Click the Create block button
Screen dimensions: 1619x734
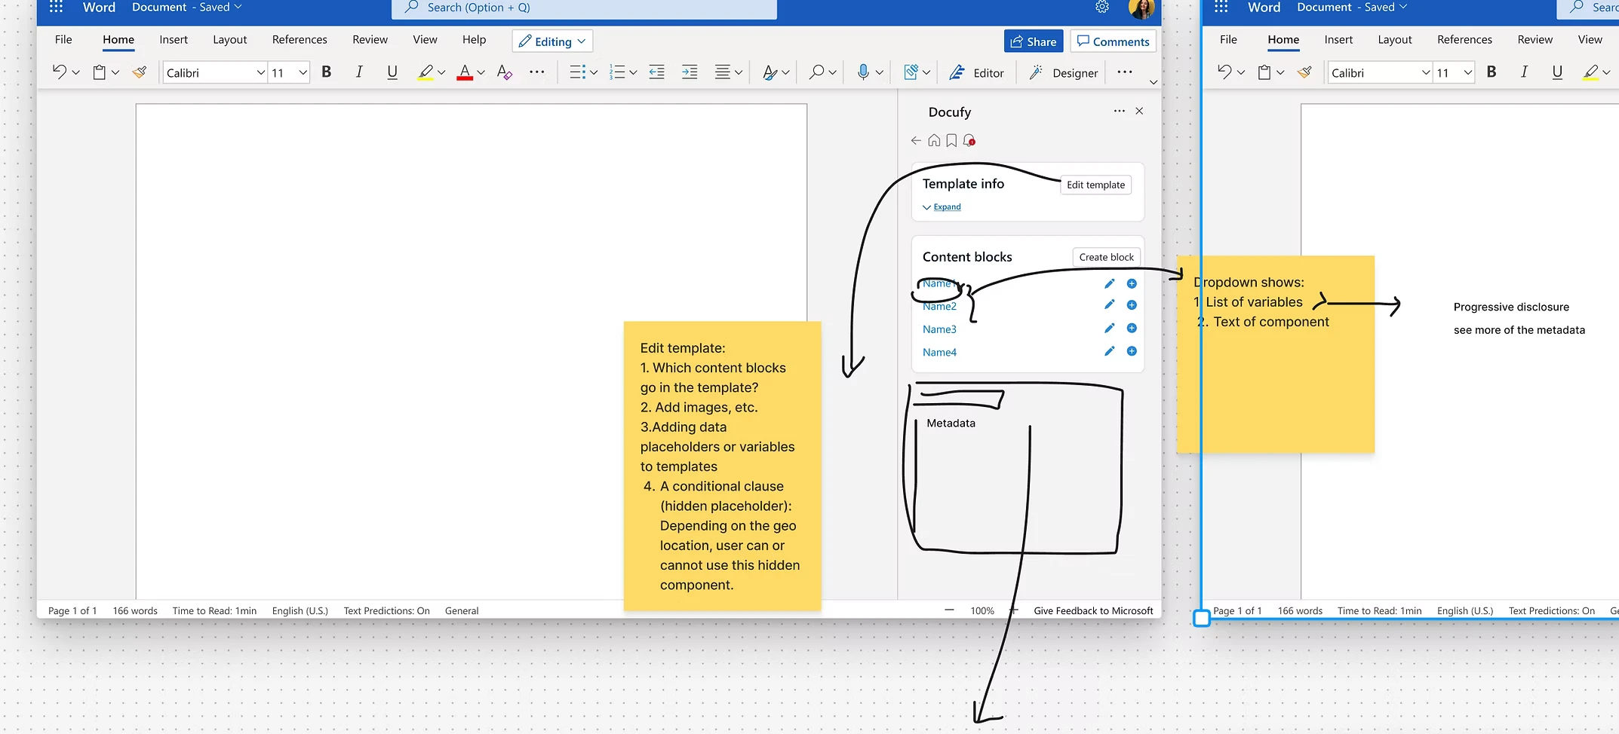[1106, 257]
